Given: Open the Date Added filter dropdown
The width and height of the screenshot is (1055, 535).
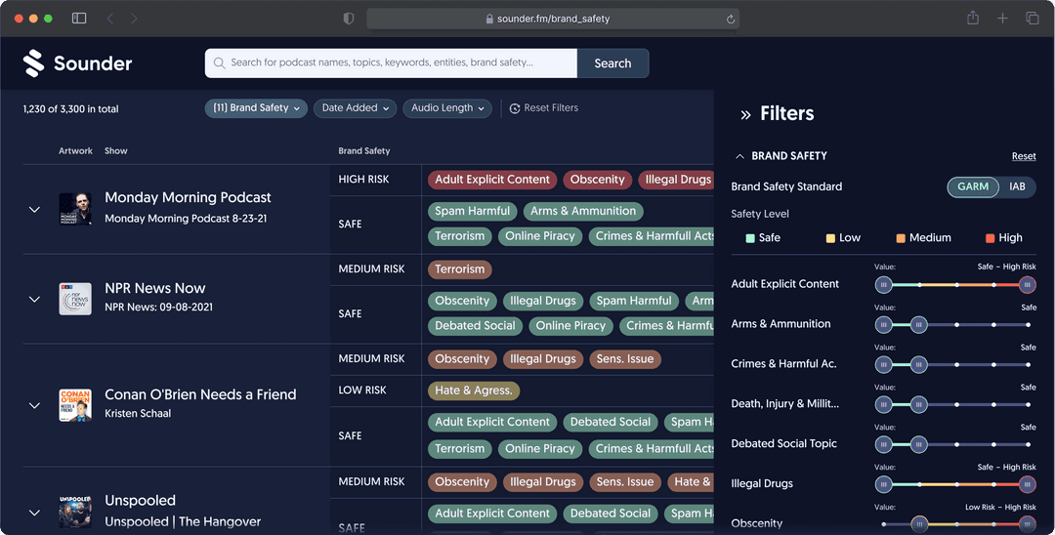Looking at the screenshot, I should coord(356,108).
